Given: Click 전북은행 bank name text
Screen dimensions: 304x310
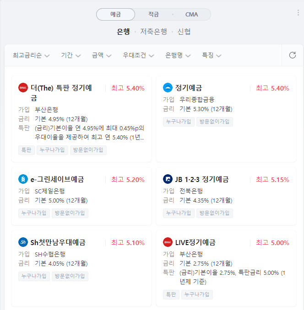Looking at the screenshot, I should (191, 191).
